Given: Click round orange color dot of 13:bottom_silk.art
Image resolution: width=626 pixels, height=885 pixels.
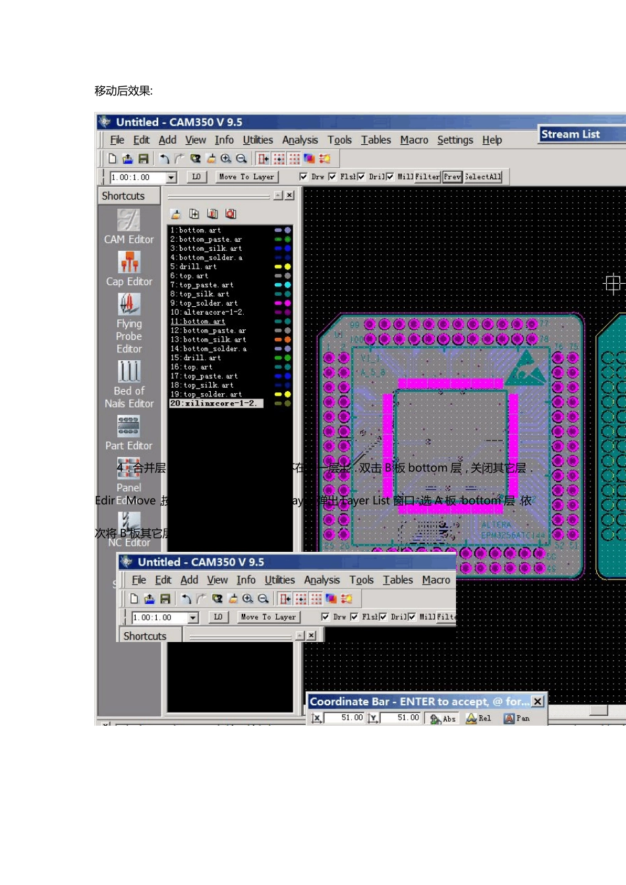Looking at the screenshot, I should pyautogui.click(x=287, y=339).
